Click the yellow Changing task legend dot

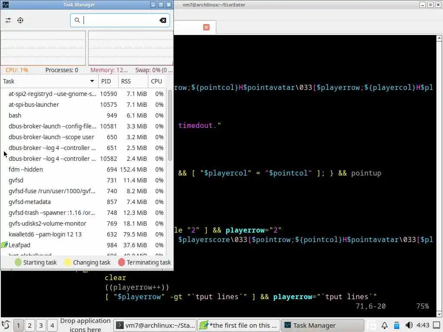click(x=67, y=262)
